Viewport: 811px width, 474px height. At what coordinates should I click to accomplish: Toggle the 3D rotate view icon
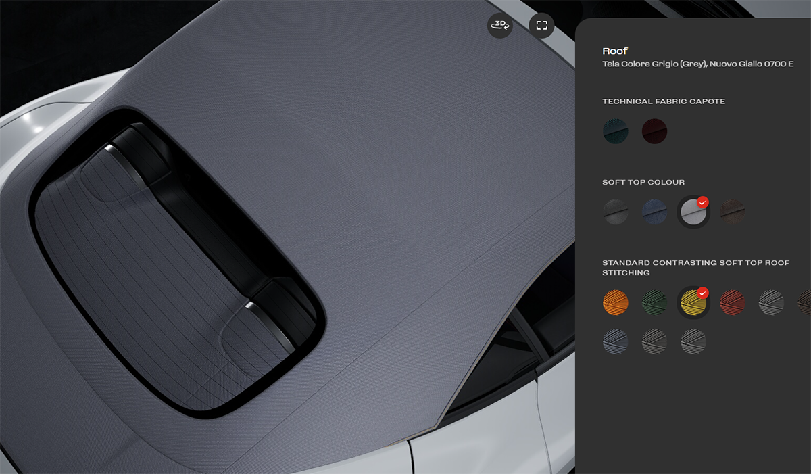click(500, 26)
